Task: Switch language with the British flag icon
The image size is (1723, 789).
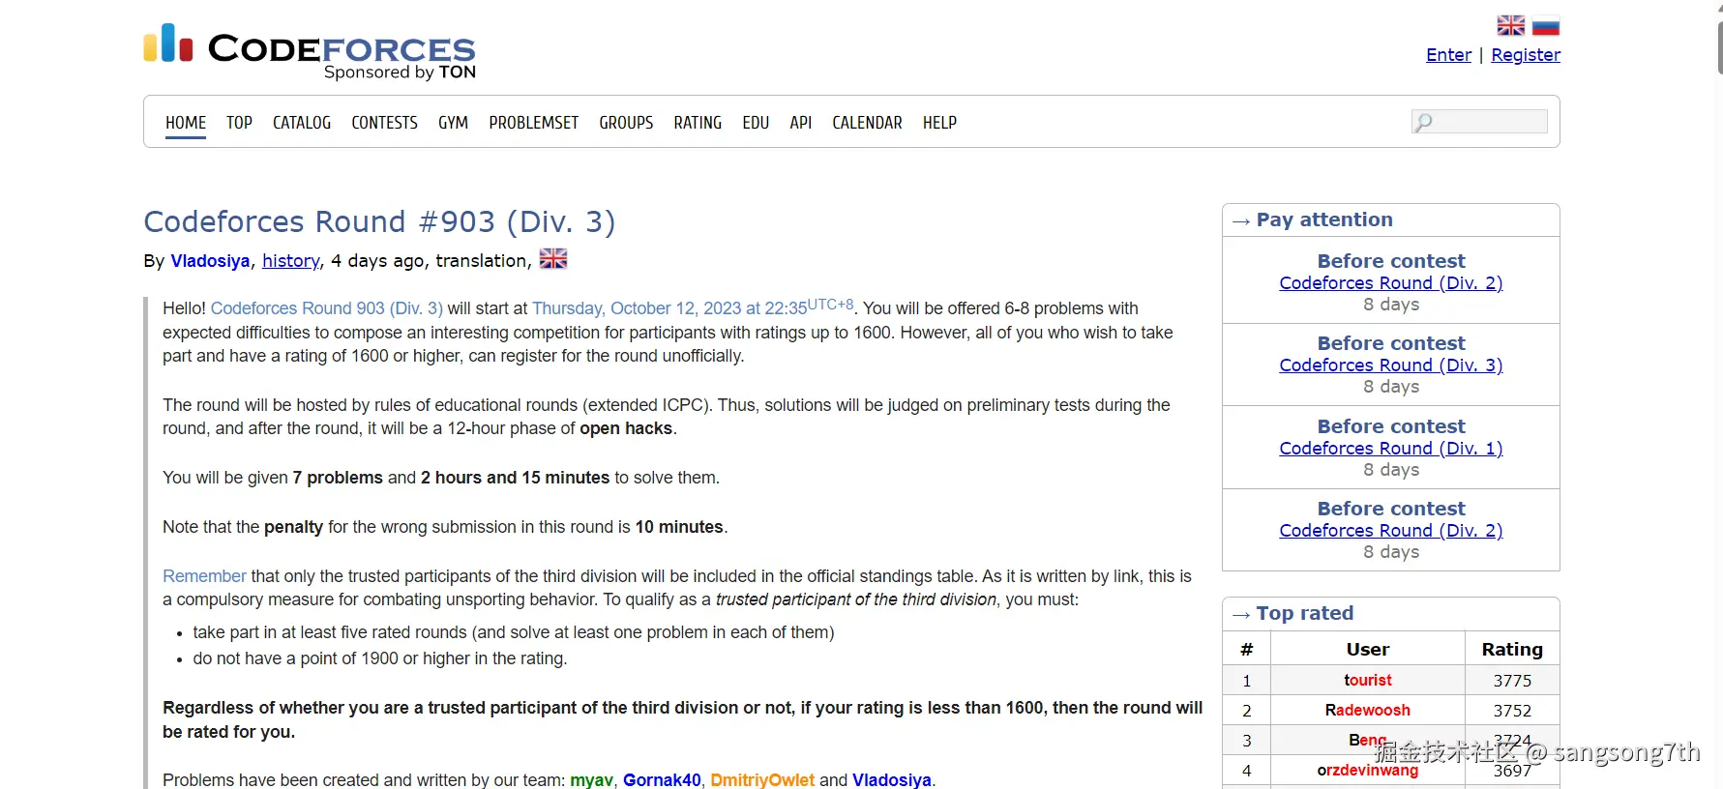Action: [x=1510, y=26]
